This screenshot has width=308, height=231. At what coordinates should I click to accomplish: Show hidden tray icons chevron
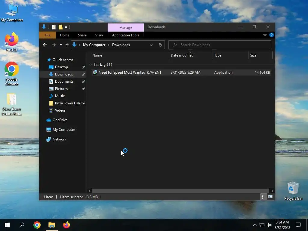click(254, 225)
